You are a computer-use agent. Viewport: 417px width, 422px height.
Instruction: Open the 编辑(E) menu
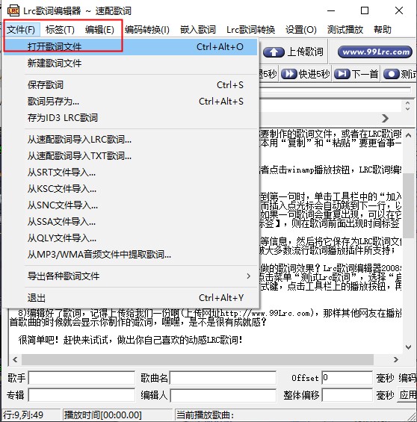pyautogui.click(x=99, y=30)
